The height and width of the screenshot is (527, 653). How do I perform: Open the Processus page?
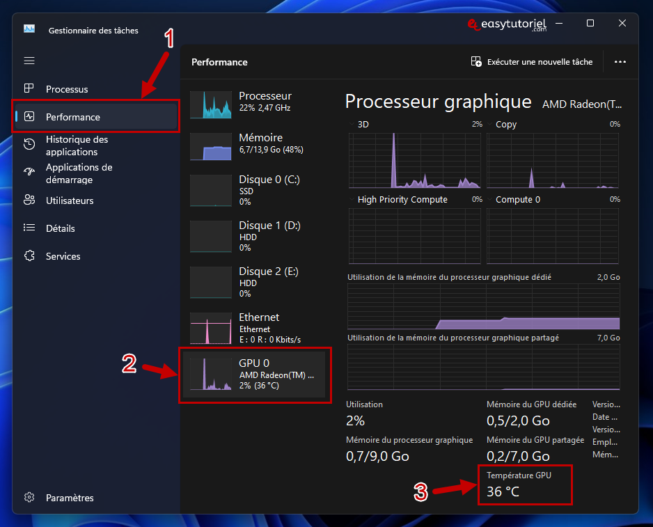point(96,88)
